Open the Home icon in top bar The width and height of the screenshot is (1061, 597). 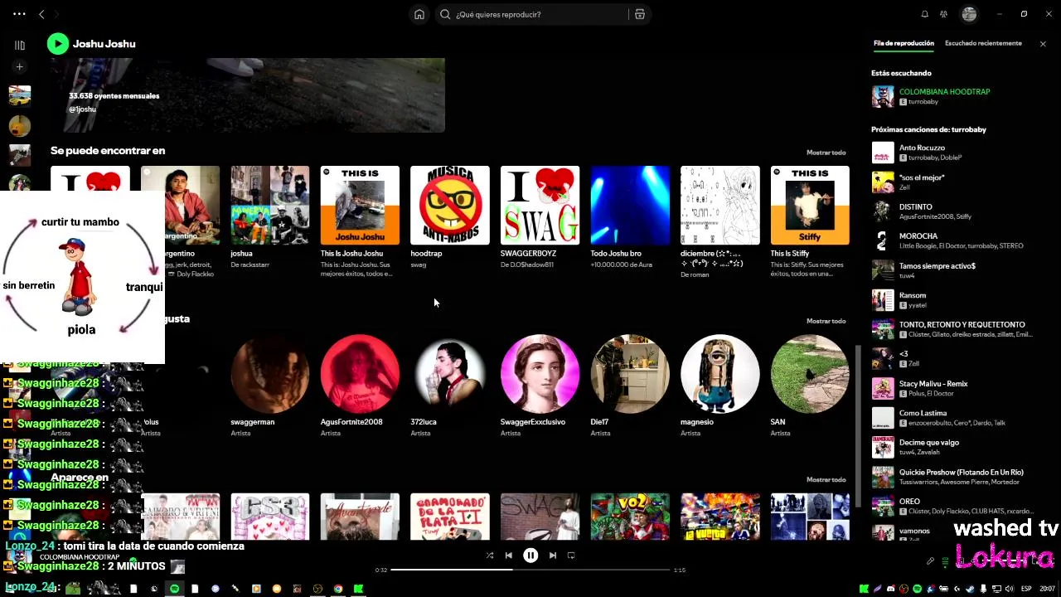click(x=419, y=14)
